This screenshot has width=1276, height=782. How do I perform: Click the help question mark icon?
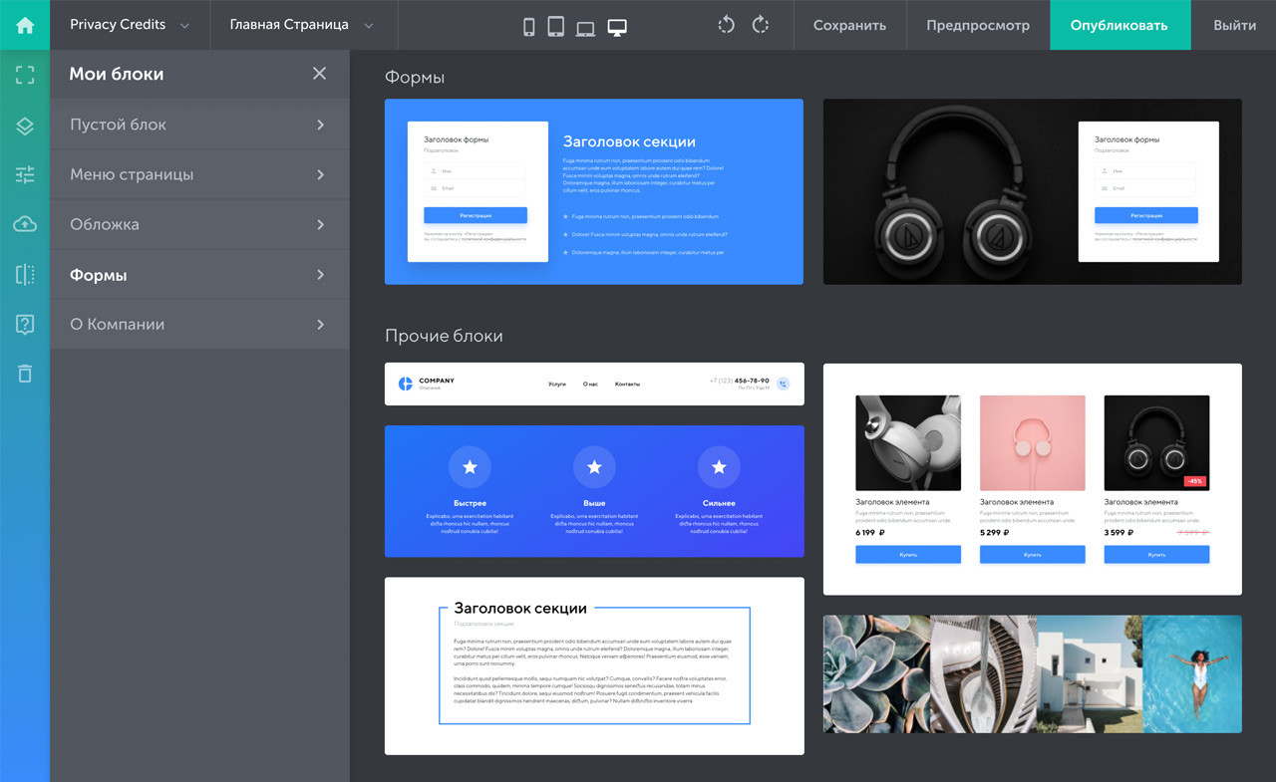25,324
